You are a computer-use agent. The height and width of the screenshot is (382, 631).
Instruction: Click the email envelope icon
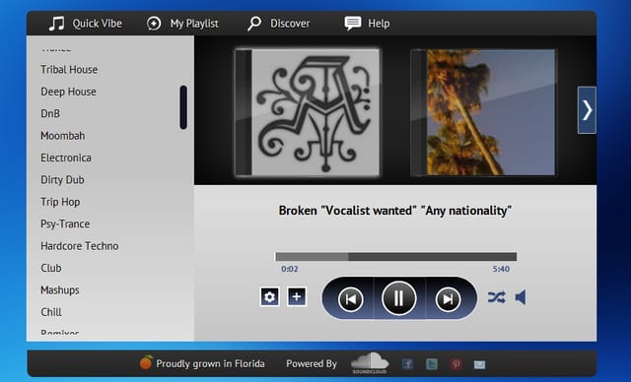(x=480, y=364)
